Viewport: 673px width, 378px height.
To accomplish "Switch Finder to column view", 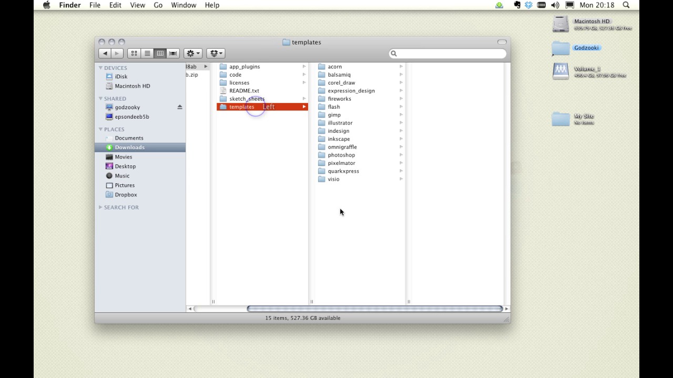I will coord(160,53).
